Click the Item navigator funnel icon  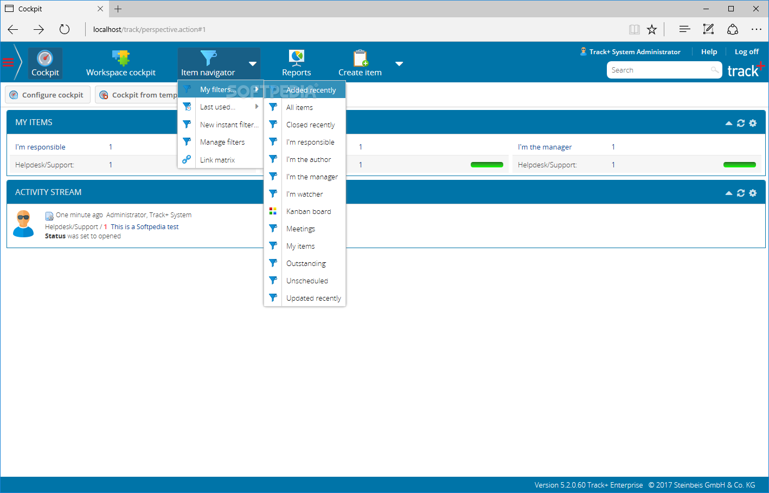point(208,58)
